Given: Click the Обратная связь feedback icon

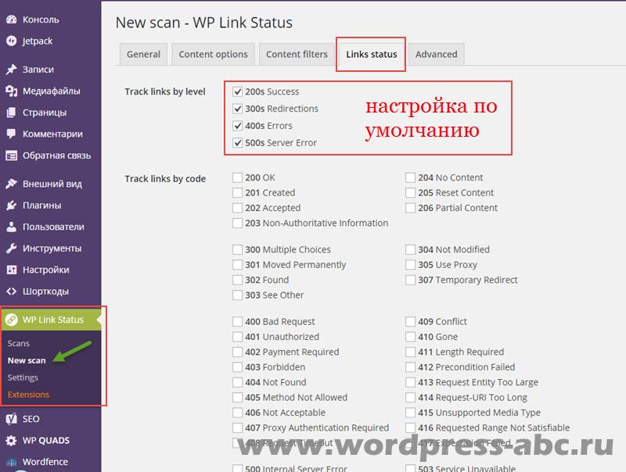Looking at the screenshot, I should pyautogui.click(x=12, y=156).
